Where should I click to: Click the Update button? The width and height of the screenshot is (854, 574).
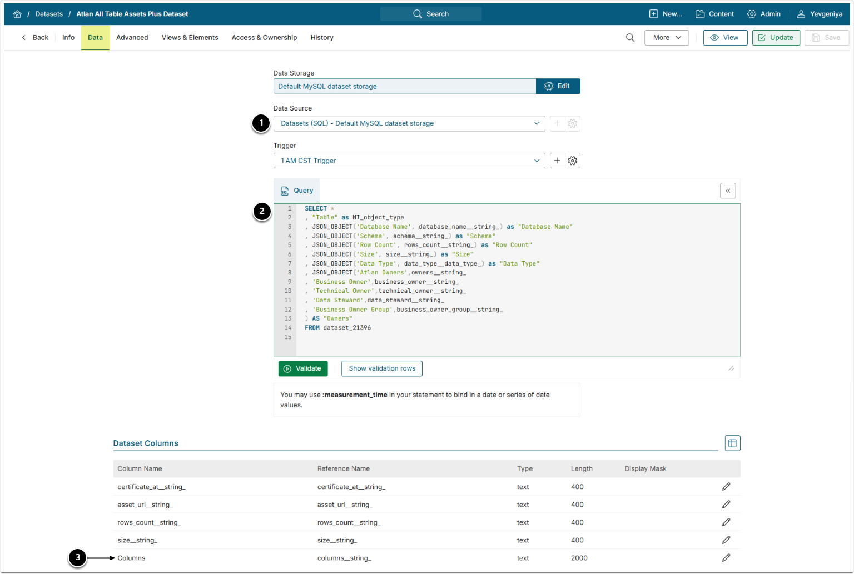pyautogui.click(x=776, y=38)
